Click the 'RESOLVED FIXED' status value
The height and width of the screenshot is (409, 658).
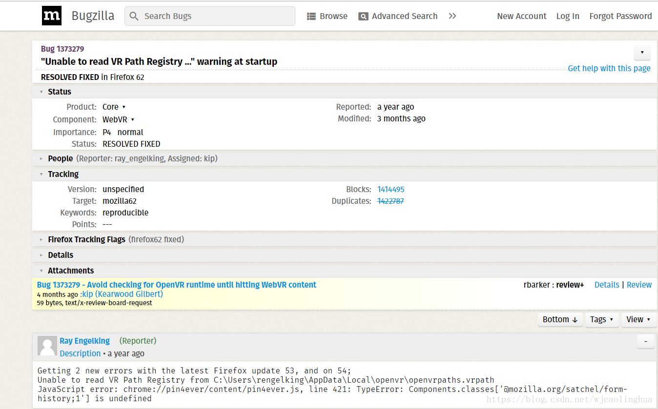coord(131,144)
